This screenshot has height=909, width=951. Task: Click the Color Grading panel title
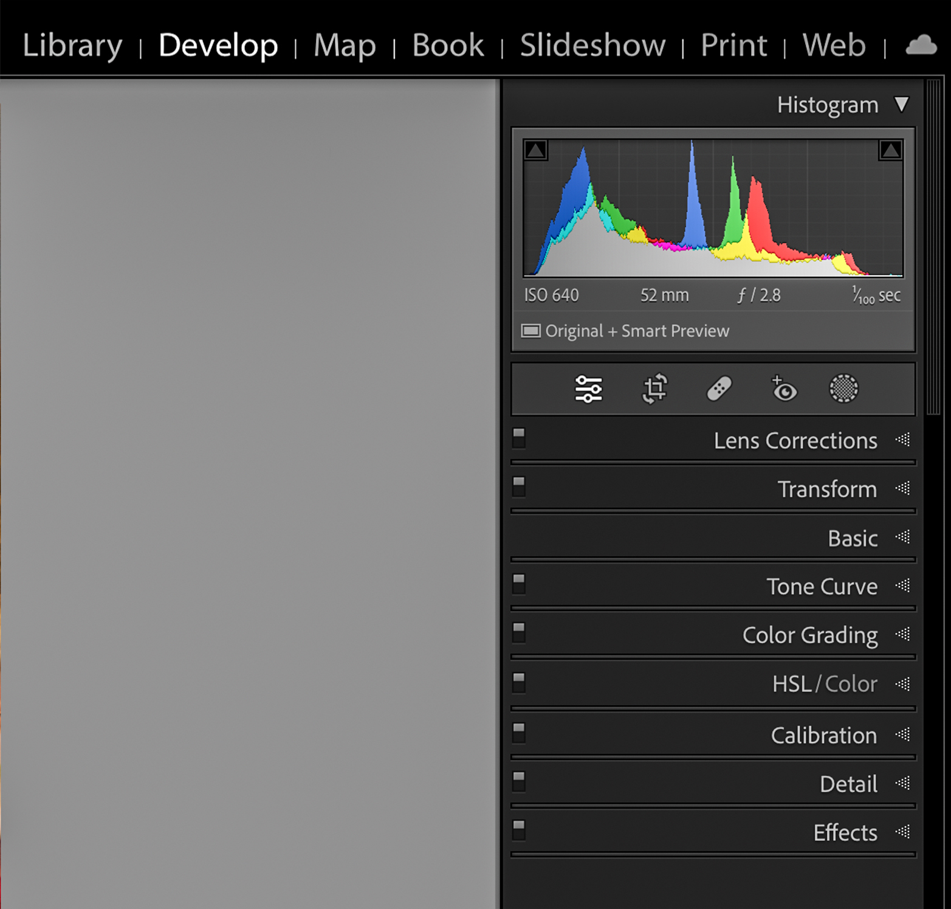click(810, 635)
